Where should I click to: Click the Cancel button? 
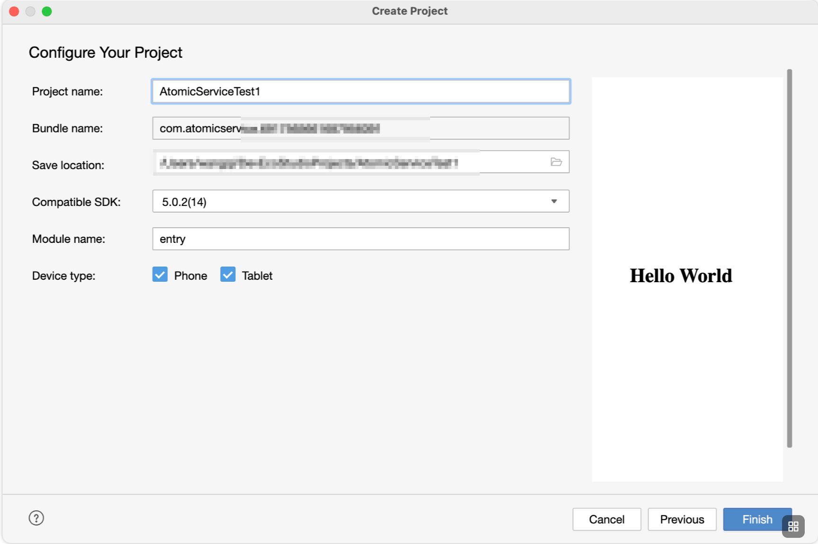607,519
